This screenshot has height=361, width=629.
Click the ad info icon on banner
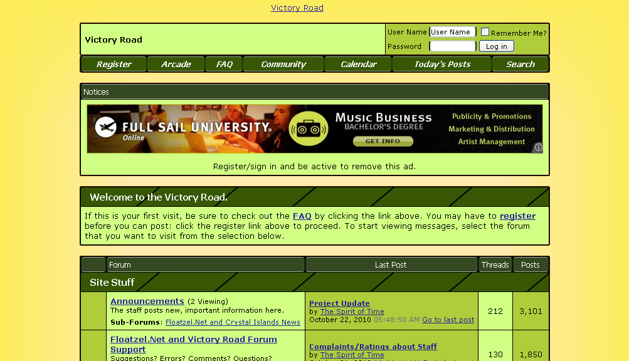tap(537, 148)
